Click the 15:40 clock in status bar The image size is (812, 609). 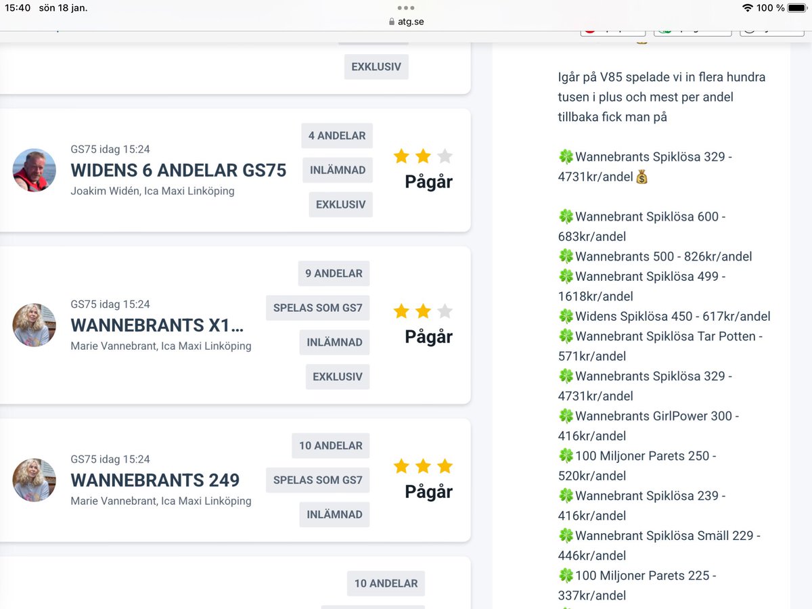(x=17, y=8)
